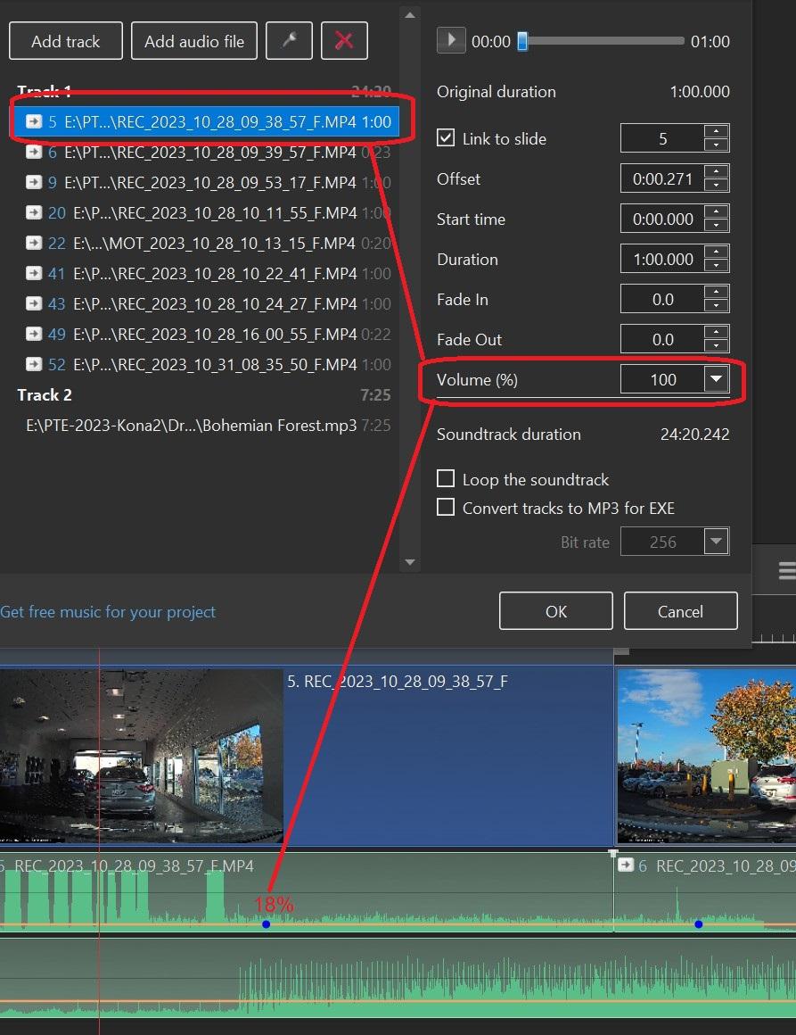Uncheck the Link to slide checkbox

point(446,139)
